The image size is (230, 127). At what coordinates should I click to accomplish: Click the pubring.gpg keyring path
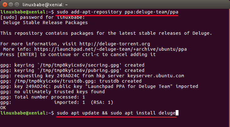80,70
